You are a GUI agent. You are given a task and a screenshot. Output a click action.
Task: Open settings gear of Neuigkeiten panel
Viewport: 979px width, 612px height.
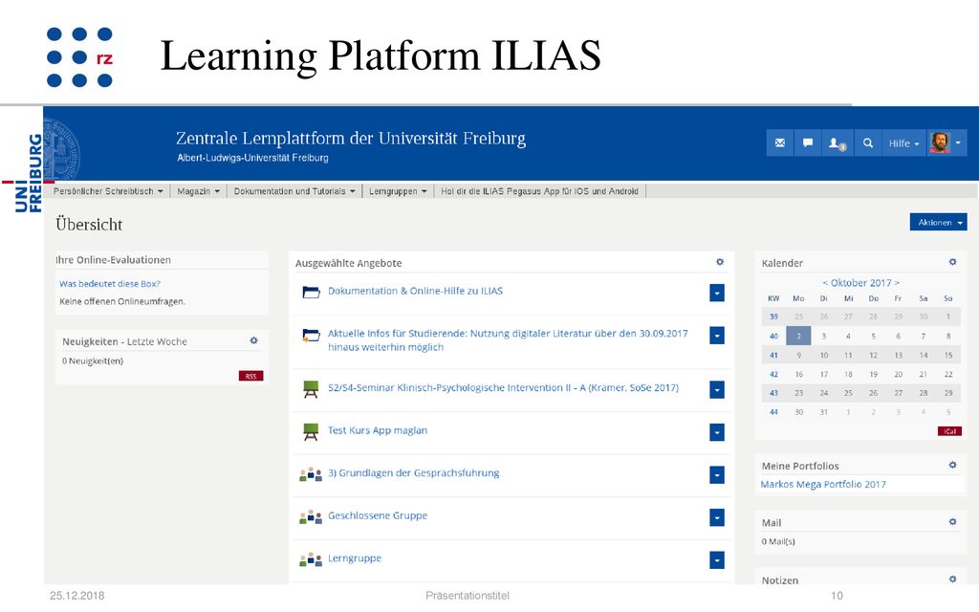[253, 341]
